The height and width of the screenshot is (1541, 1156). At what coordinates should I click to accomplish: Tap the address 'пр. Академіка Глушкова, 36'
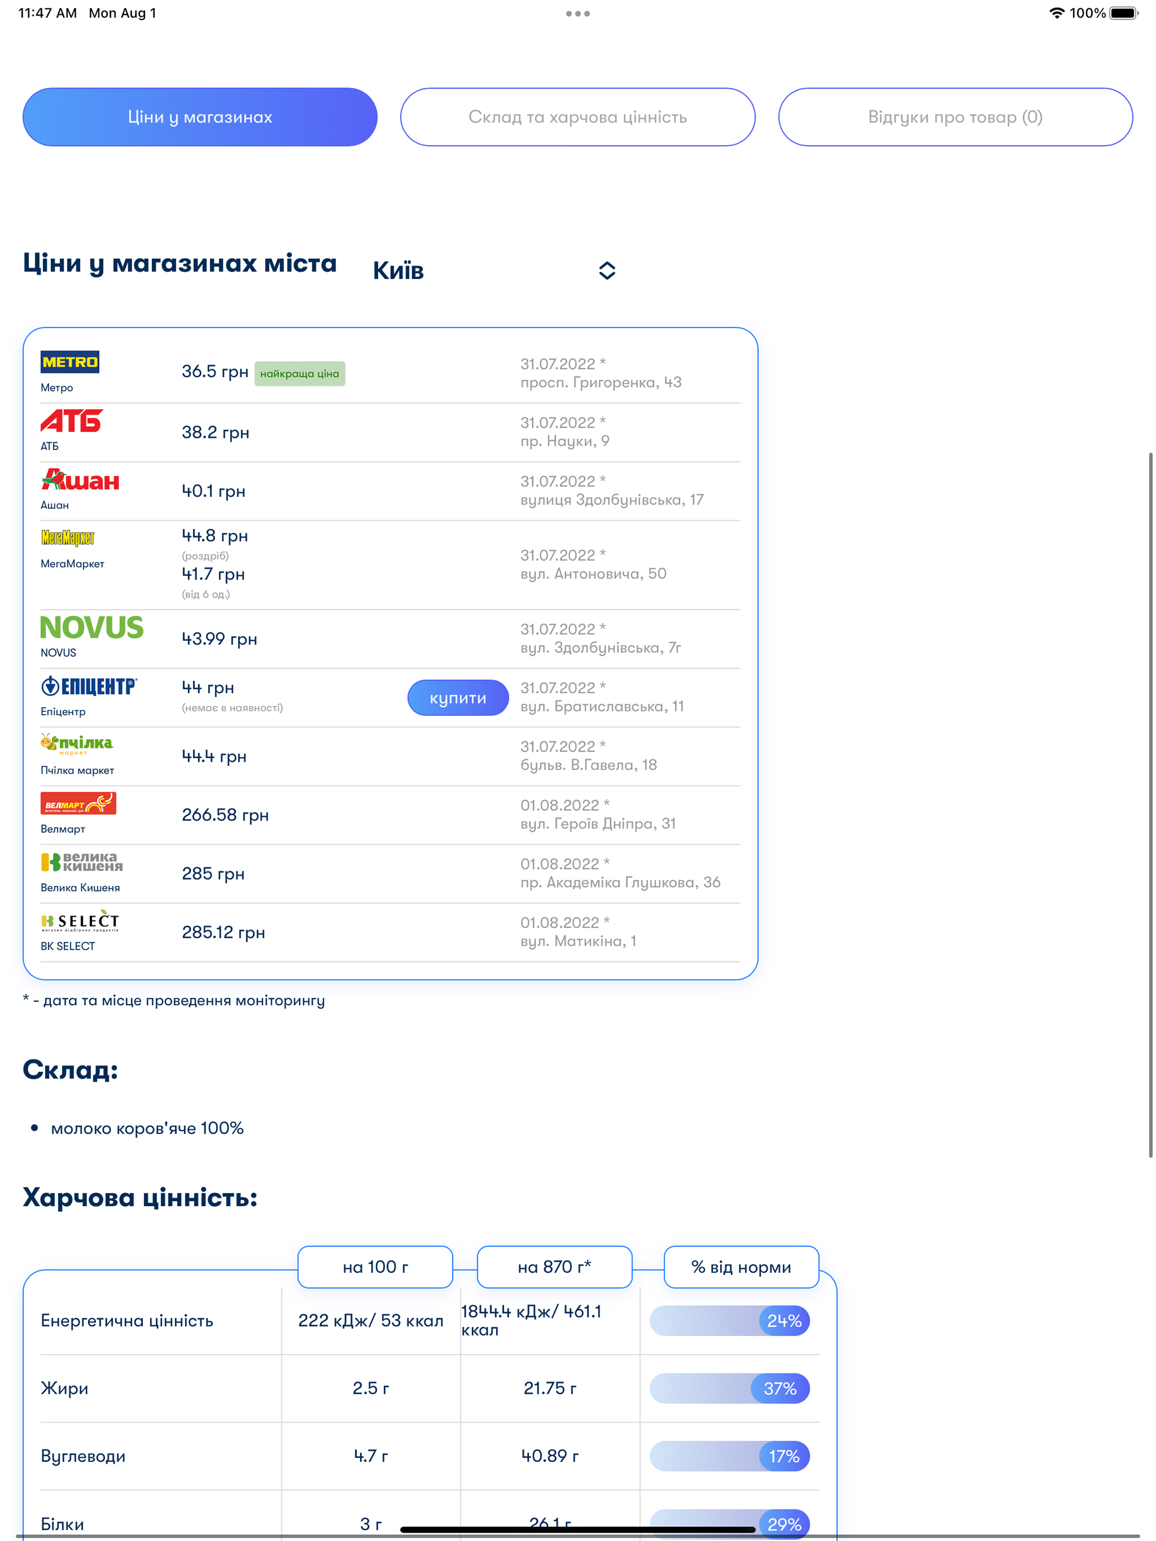pyautogui.click(x=620, y=882)
